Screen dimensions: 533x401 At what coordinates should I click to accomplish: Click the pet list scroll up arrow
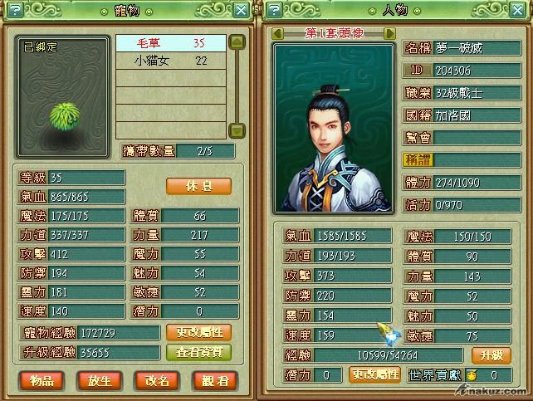point(237,42)
